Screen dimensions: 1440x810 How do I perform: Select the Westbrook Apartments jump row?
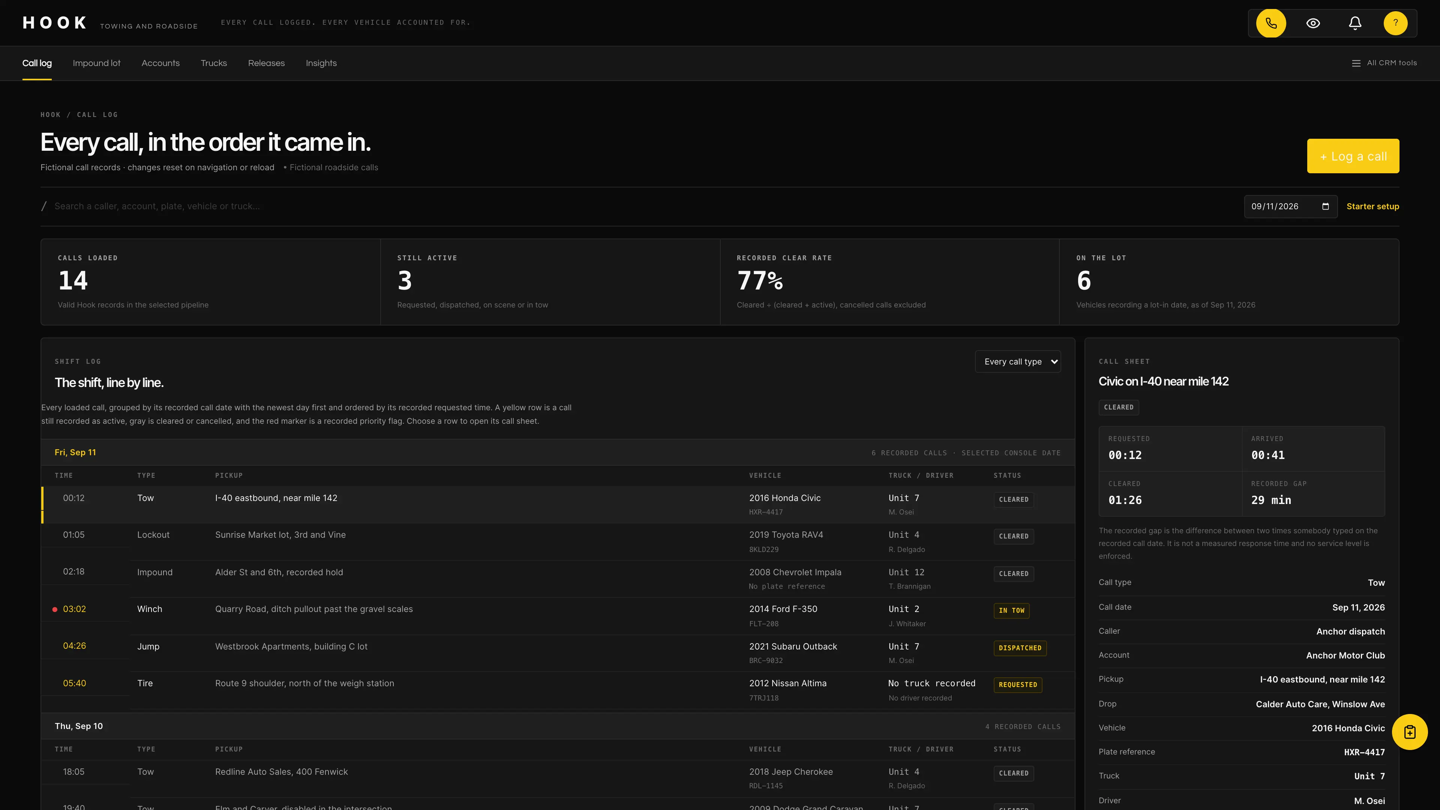[x=558, y=653]
